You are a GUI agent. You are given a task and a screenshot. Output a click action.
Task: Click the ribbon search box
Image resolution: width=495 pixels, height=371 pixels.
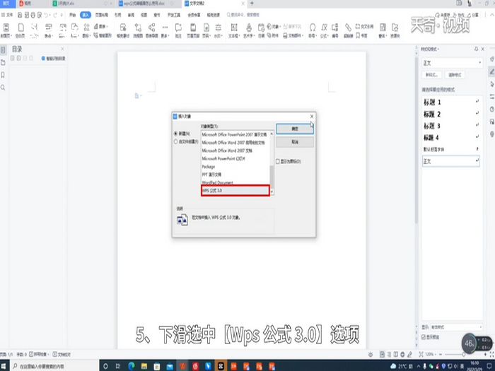[243, 15]
